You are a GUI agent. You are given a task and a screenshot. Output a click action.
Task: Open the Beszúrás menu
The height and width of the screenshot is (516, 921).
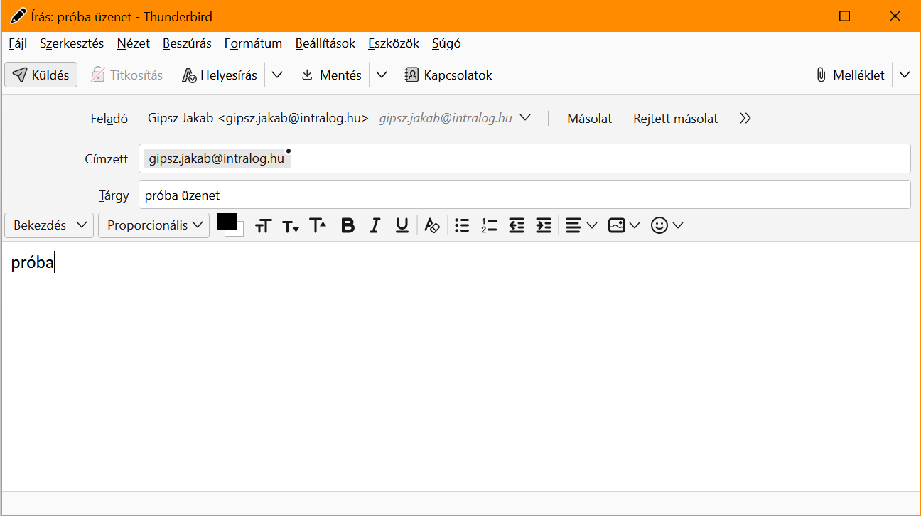click(x=187, y=43)
